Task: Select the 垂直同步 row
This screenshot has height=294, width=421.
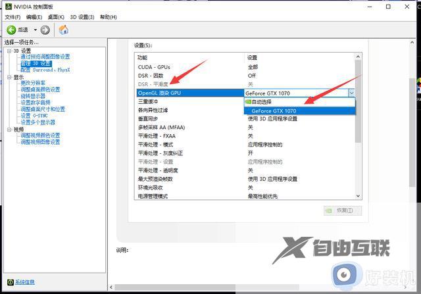Action: pos(245,118)
